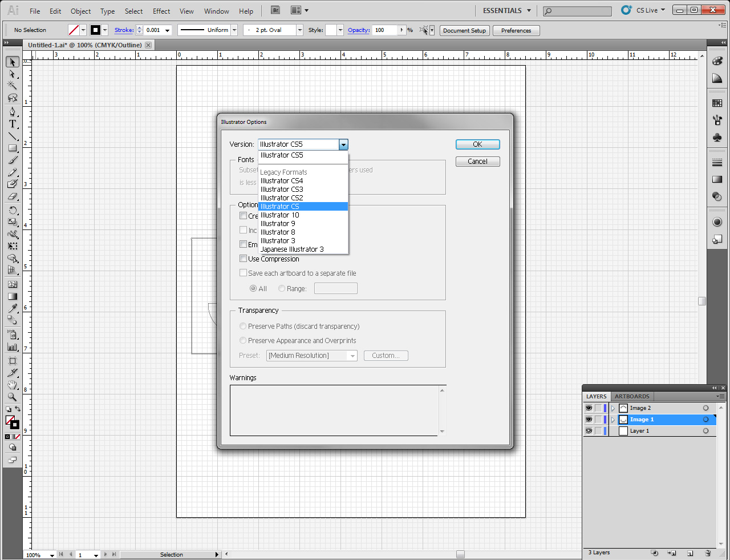
Task: Toggle the Use Compression checkbox
Action: point(243,259)
